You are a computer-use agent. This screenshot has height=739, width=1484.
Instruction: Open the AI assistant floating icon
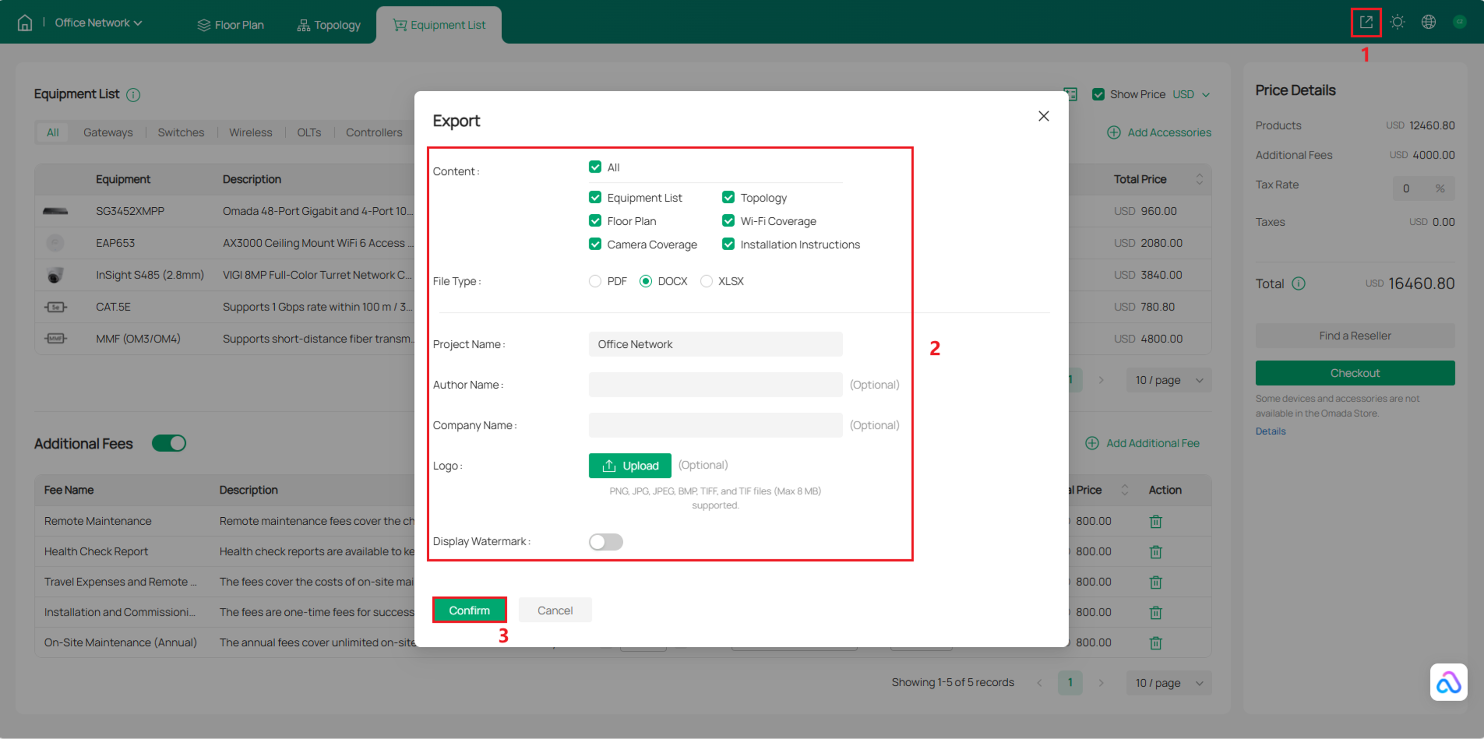tap(1448, 683)
